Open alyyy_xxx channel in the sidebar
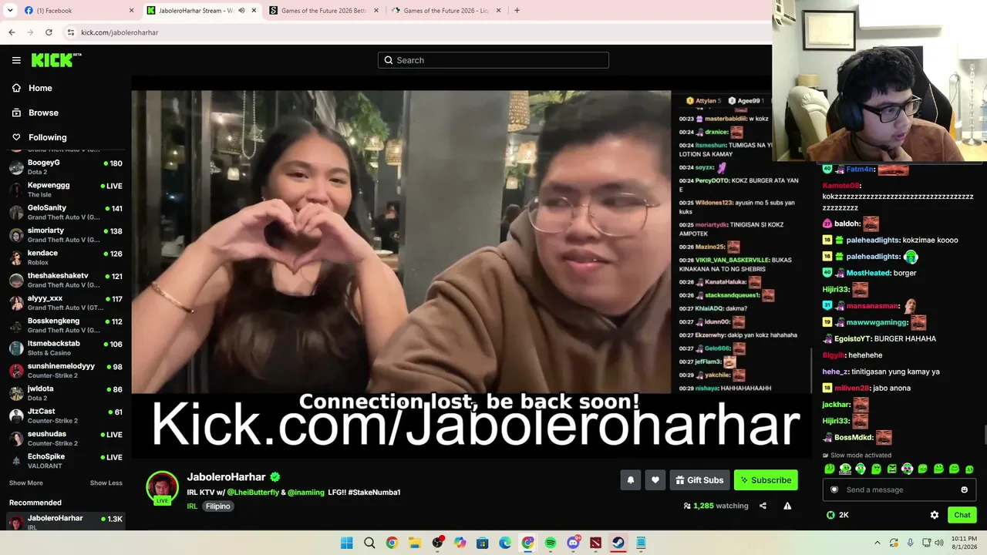987x555 pixels. (x=66, y=302)
